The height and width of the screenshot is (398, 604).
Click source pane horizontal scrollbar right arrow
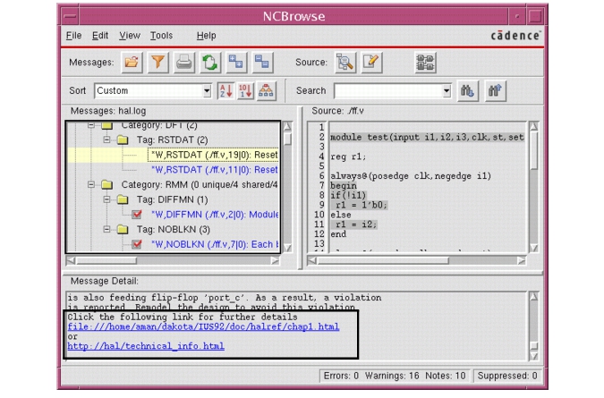521,260
